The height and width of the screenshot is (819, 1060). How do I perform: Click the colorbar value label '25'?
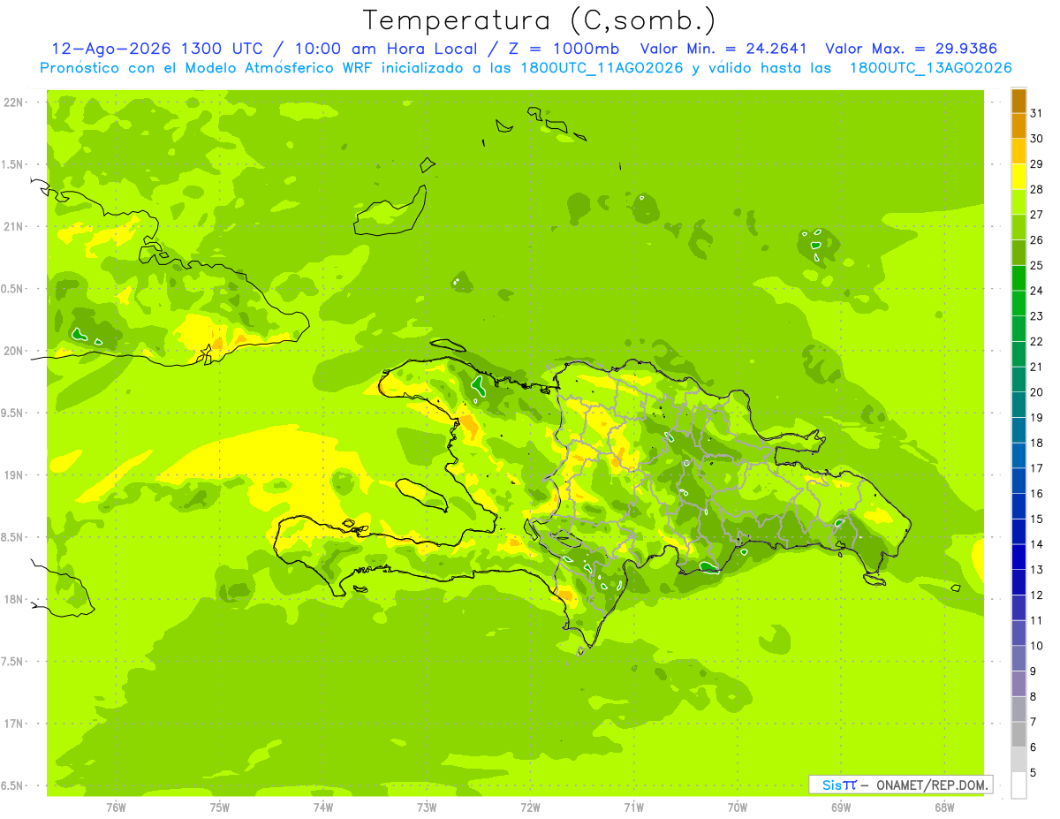coord(1037,265)
